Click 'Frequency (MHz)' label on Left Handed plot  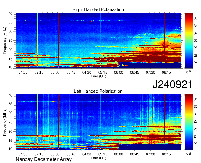pos(4,122)
